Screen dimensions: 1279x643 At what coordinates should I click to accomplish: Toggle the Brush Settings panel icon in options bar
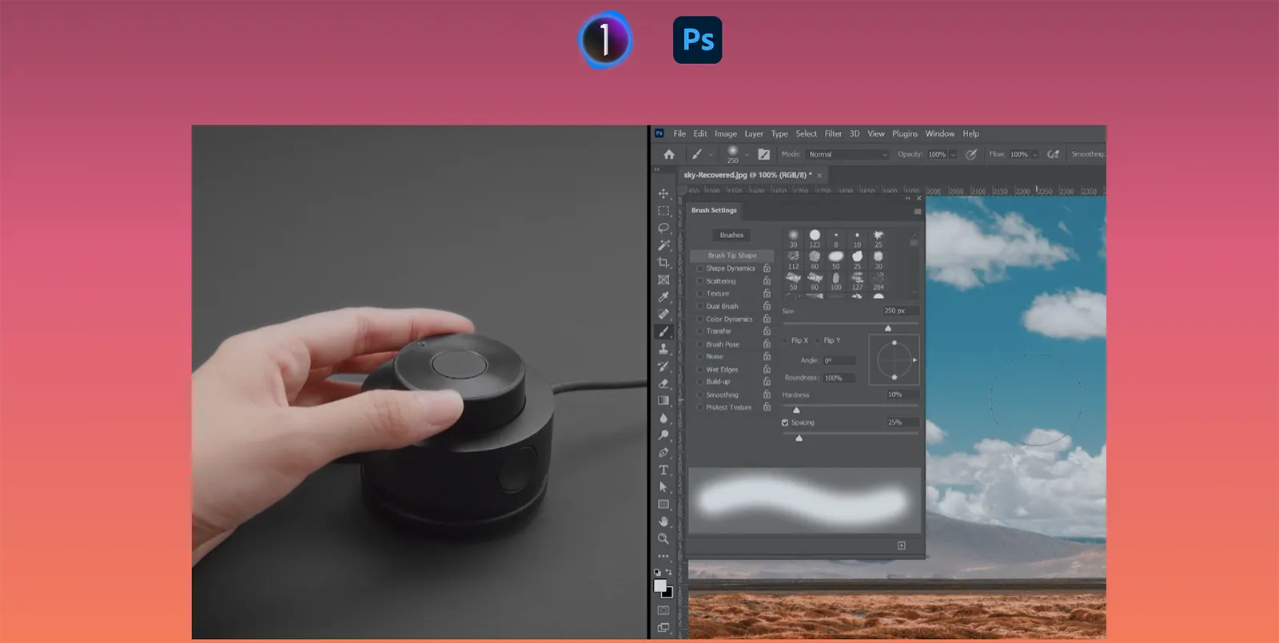point(763,154)
